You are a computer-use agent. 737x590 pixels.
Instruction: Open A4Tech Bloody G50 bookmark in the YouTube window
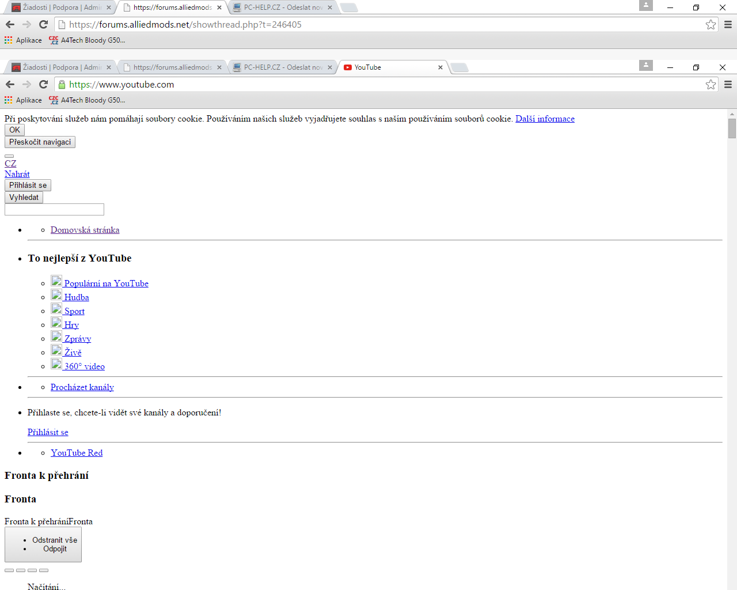click(87, 100)
